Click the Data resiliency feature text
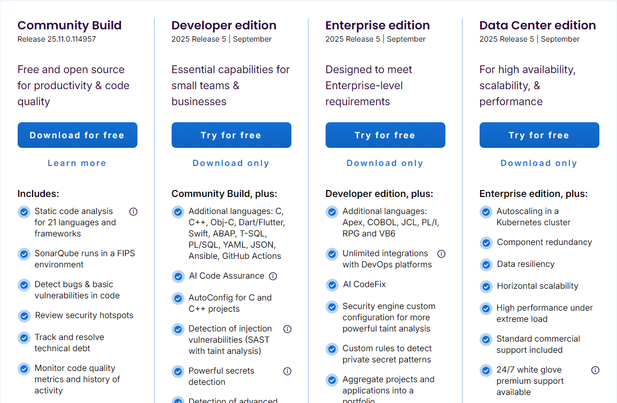 [526, 264]
